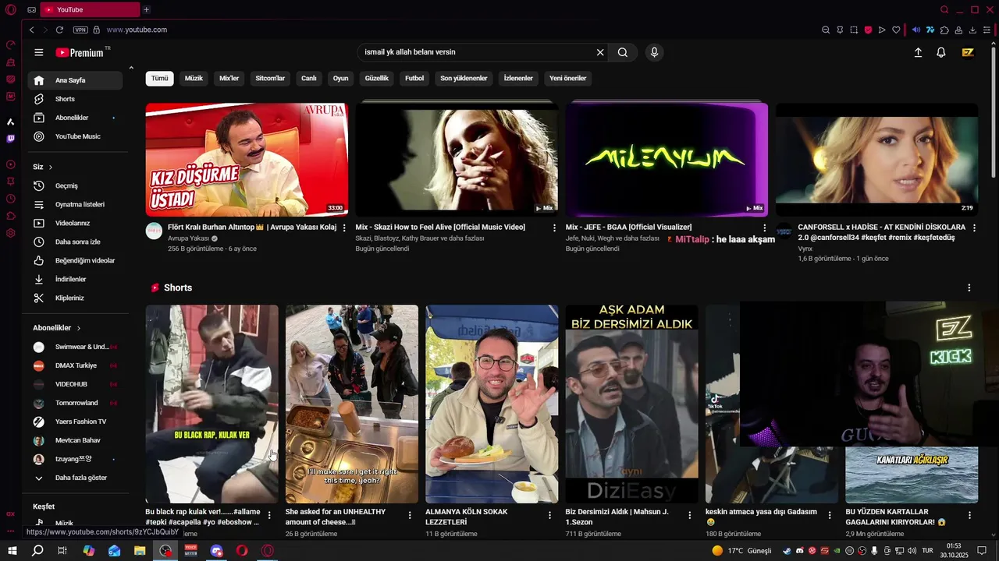Open Beğendiğim videolar in sidebar
The height and width of the screenshot is (561, 999).
75,260
